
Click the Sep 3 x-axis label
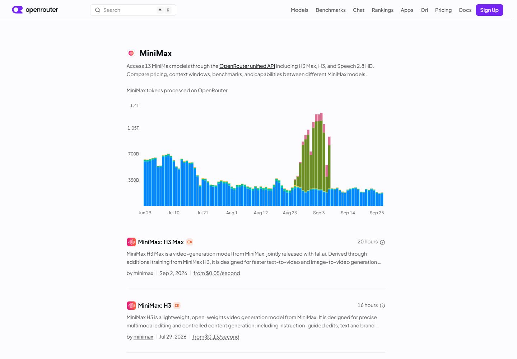point(319,213)
